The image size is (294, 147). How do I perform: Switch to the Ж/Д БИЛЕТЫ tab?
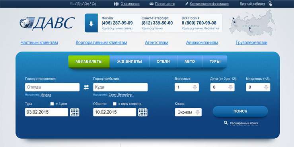pyautogui.click(x=129, y=61)
